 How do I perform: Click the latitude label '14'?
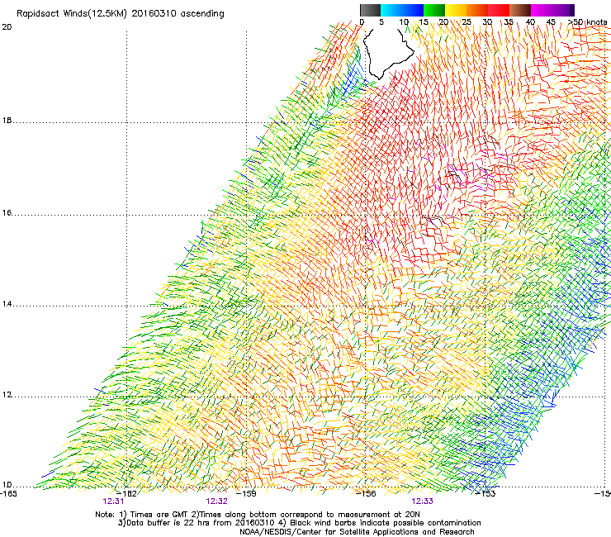coord(7,304)
